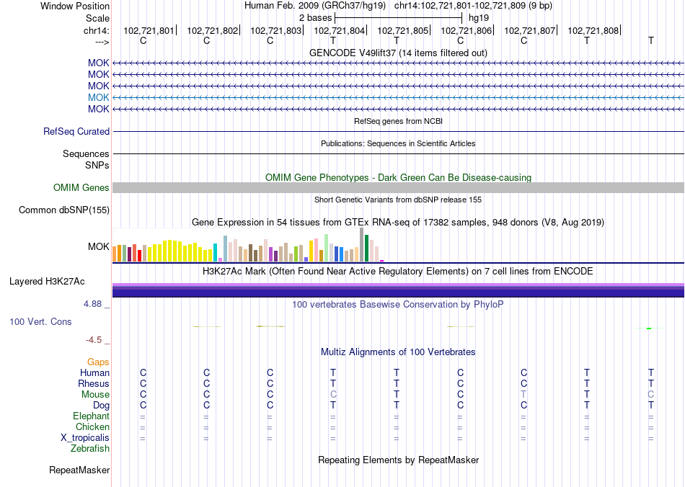The image size is (685, 487).
Task: Select the Zebrafish alignment row label
Action: 90,448
